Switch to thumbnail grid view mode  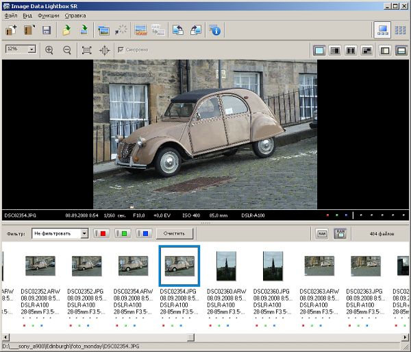tap(400, 30)
